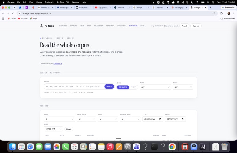Go to Spec nav item
The image size is (237, 153).
click(x=89, y=26)
